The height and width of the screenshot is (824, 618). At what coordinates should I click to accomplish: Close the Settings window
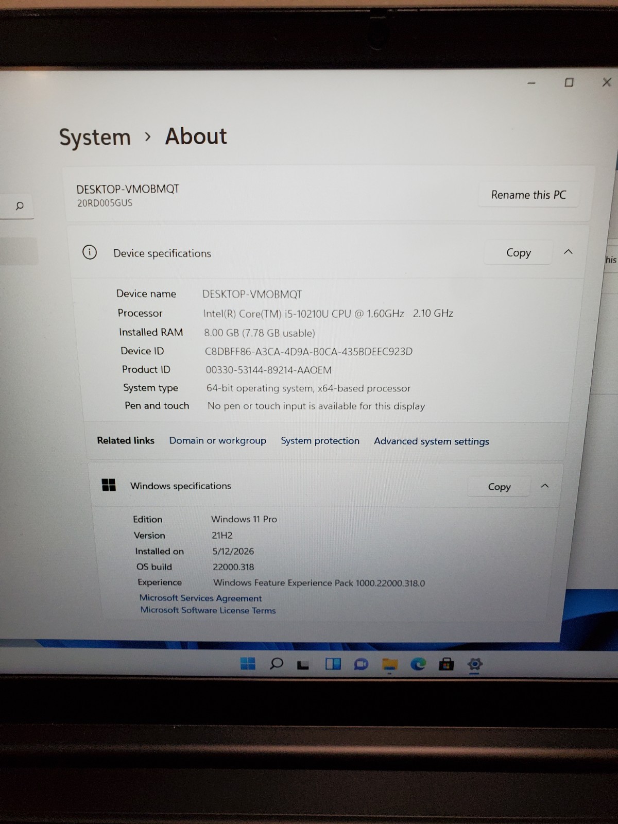[607, 82]
